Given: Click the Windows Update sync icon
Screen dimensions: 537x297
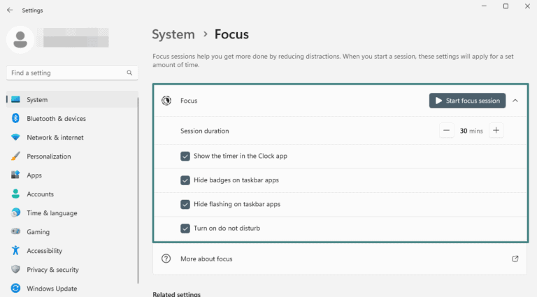Looking at the screenshot, I should pos(15,289).
